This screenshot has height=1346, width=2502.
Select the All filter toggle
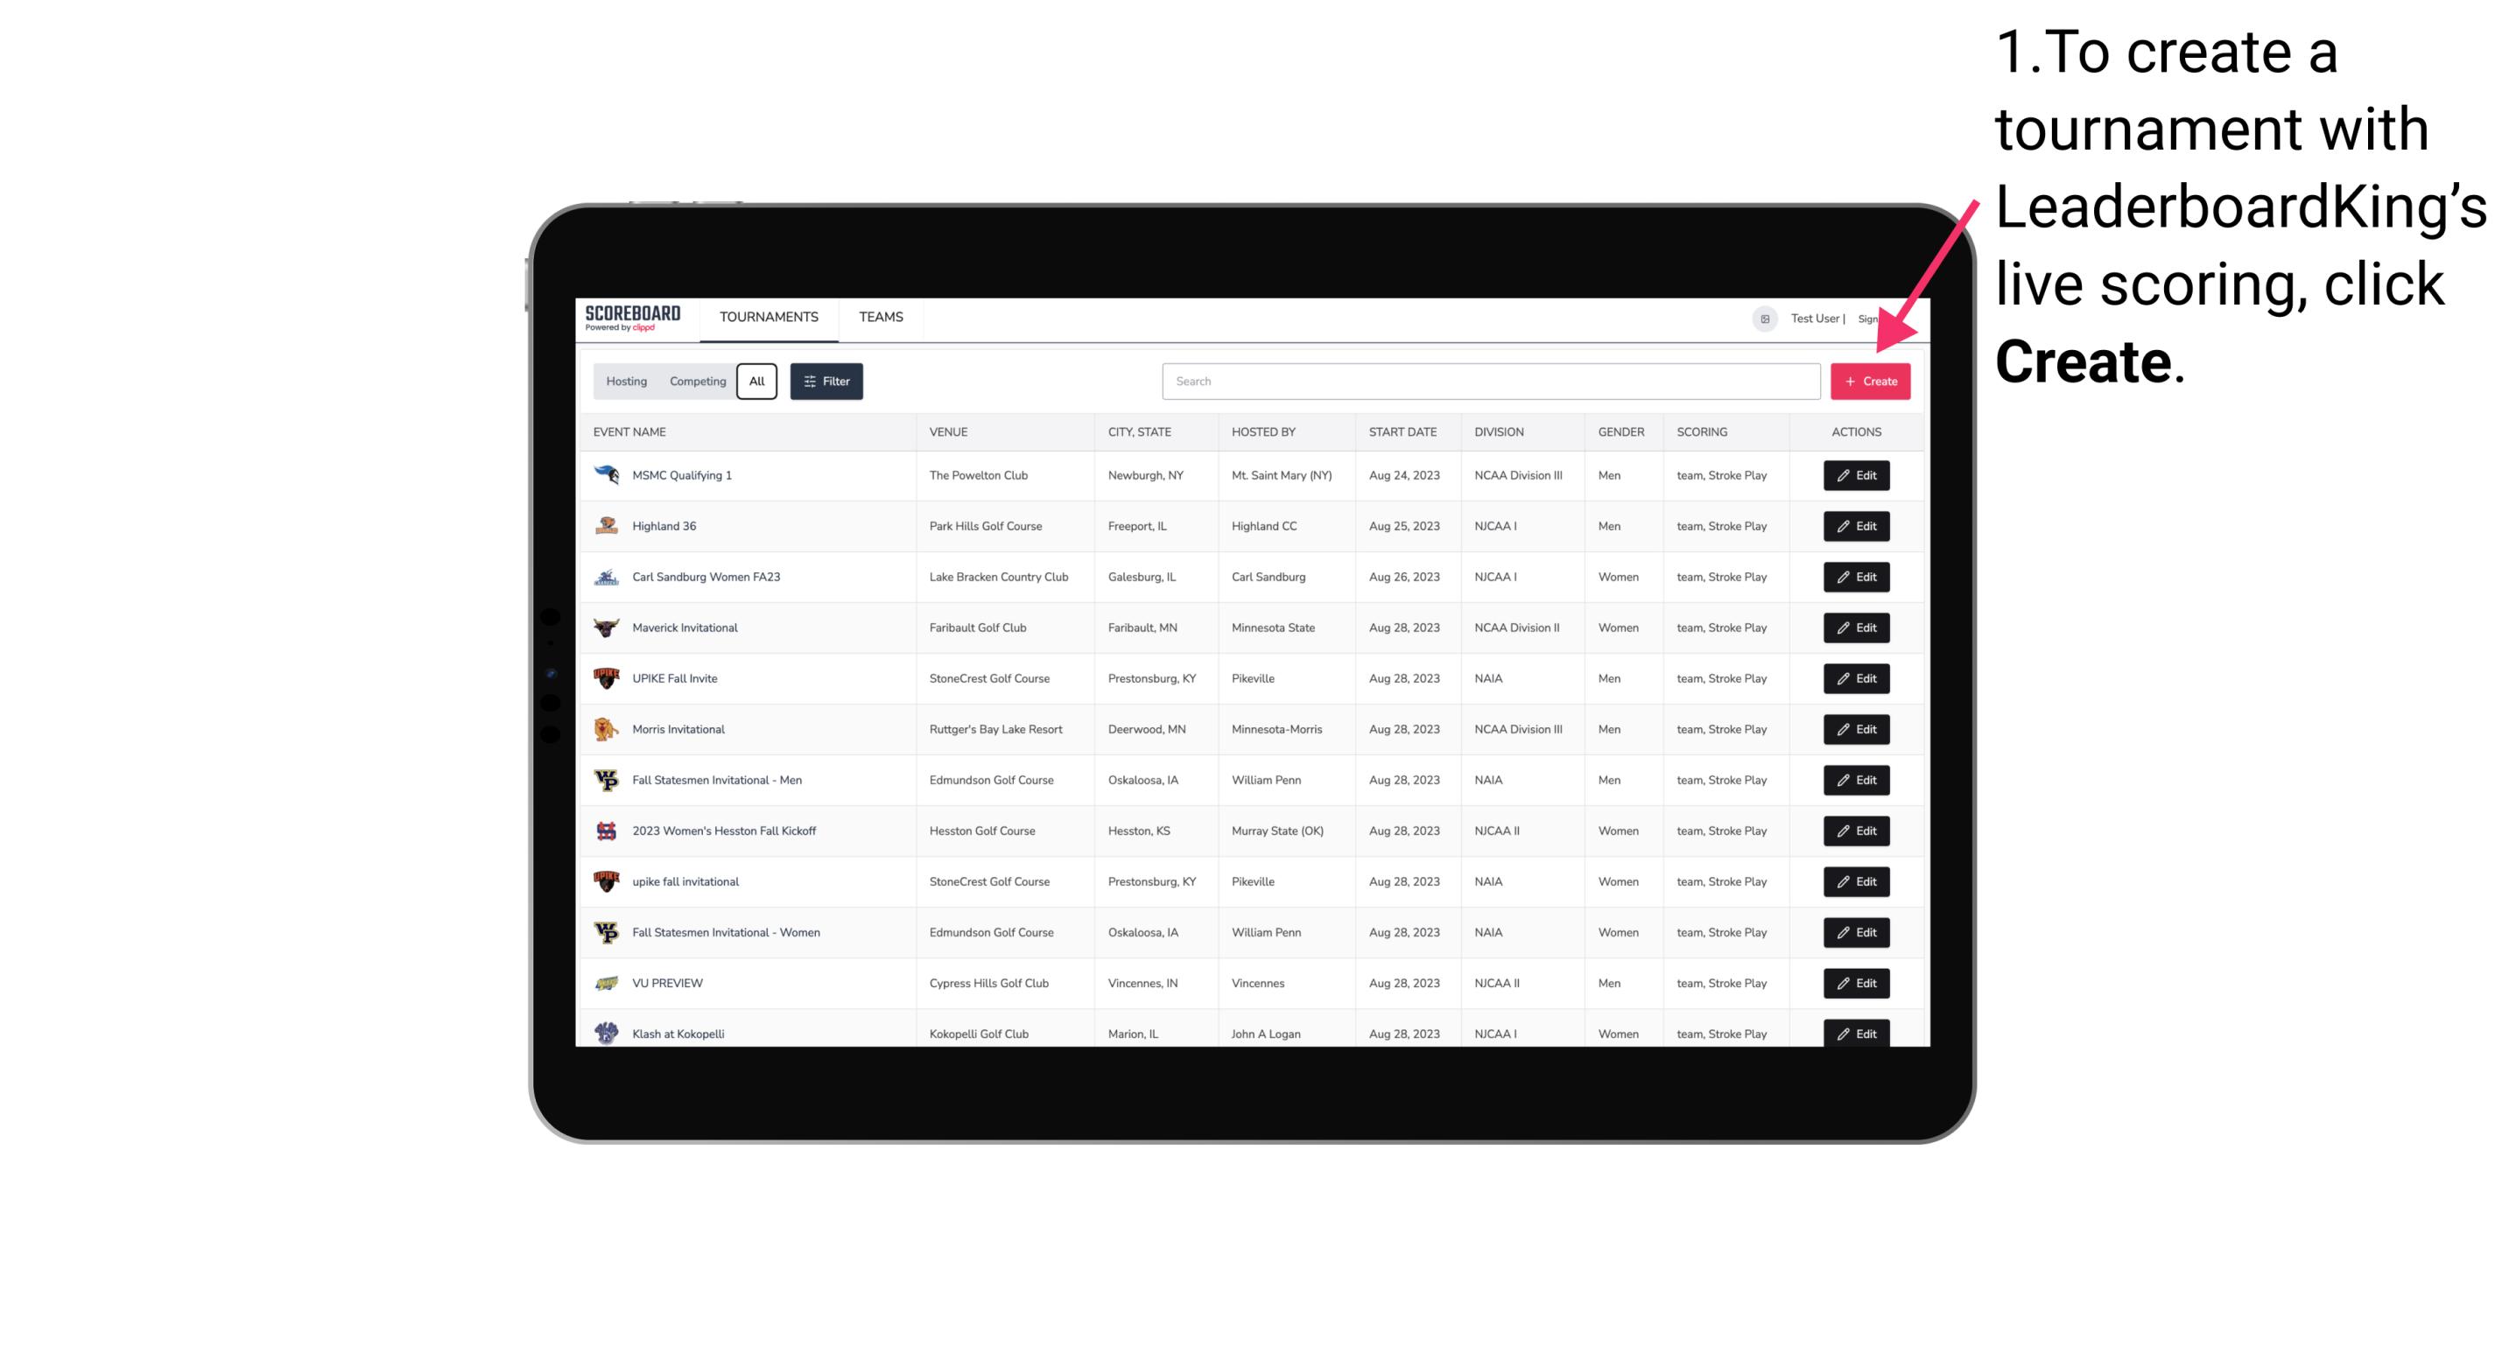(x=755, y=382)
